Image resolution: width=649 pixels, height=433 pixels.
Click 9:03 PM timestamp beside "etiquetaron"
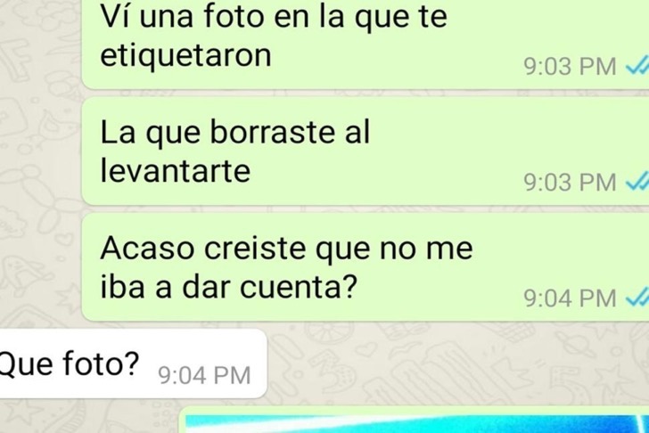pyautogui.click(x=570, y=67)
